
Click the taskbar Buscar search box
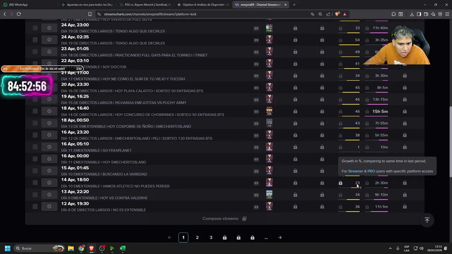[40, 248]
